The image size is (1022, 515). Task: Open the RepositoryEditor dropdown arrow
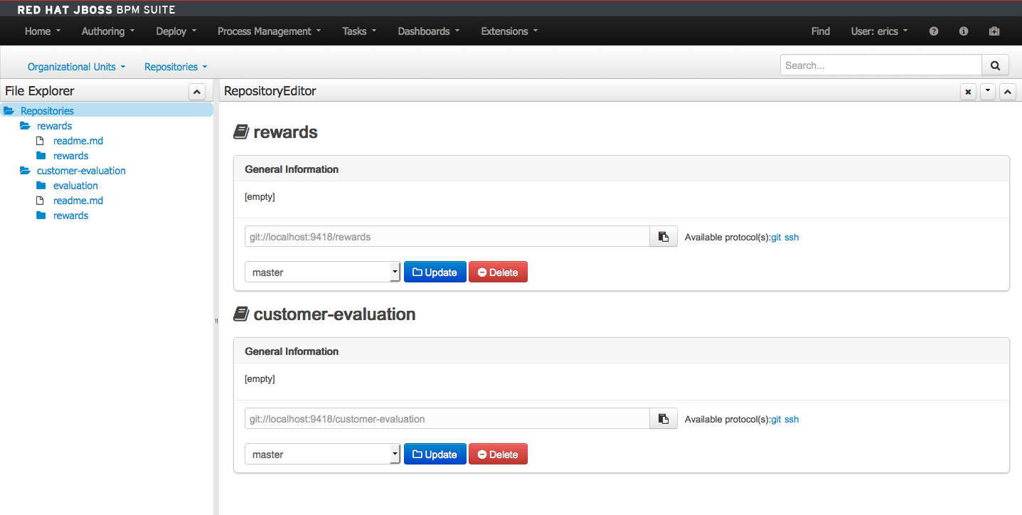coord(988,91)
